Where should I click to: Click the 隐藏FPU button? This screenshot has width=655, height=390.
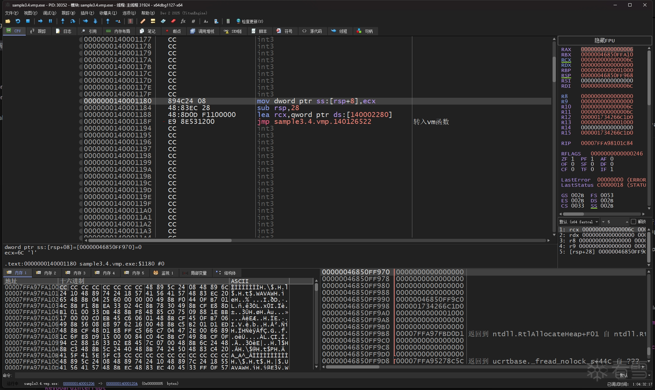point(604,40)
